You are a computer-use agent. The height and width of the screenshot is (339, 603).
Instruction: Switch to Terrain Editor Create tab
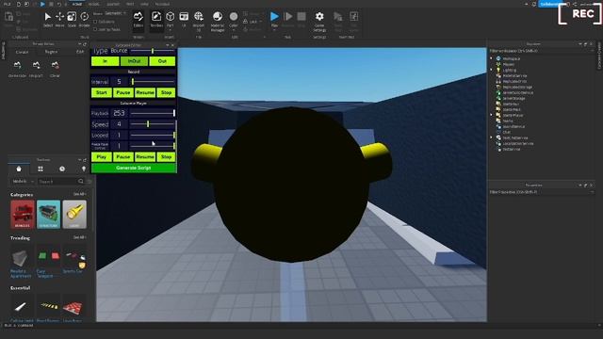pos(22,52)
